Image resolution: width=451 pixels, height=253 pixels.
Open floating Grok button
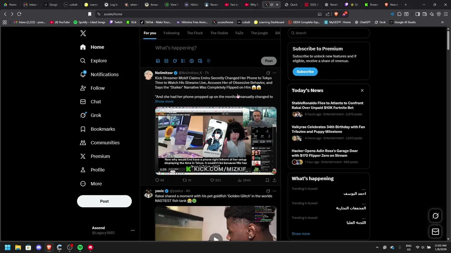tap(435, 216)
